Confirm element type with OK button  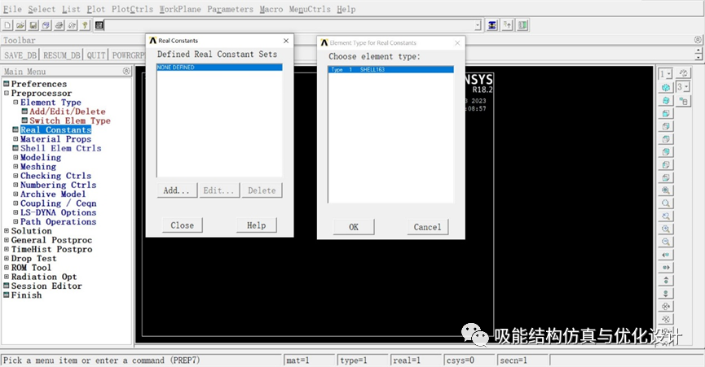click(354, 227)
